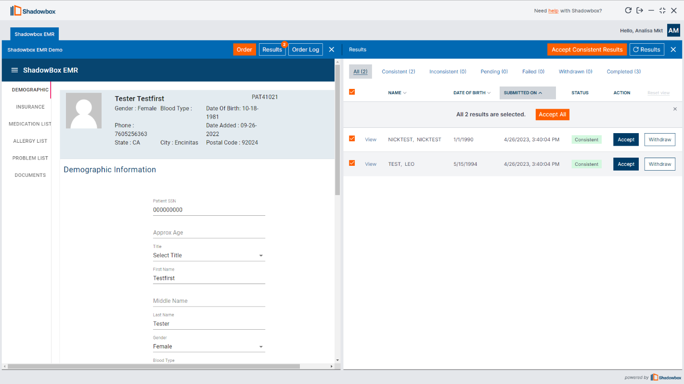The width and height of the screenshot is (684, 384).
Task: Open the Documents sidebar section
Action: tap(30, 175)
